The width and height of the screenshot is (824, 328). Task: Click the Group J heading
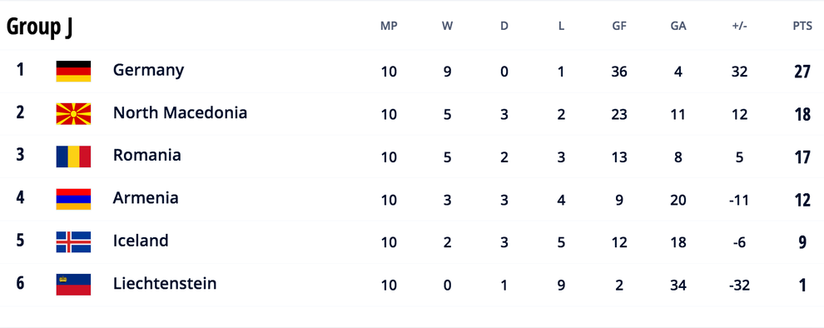(39, 27)
